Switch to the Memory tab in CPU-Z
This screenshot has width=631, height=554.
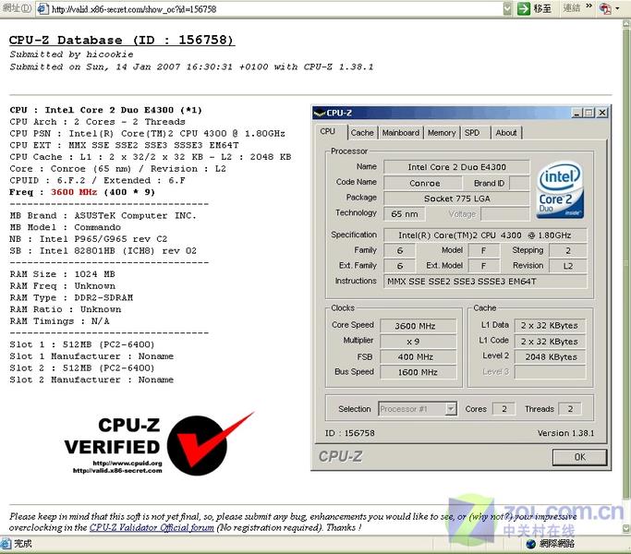[442, 133]
